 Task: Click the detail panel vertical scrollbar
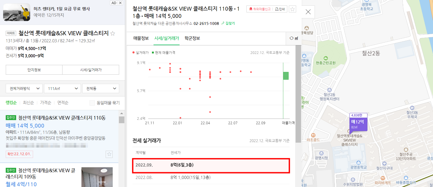298,94
